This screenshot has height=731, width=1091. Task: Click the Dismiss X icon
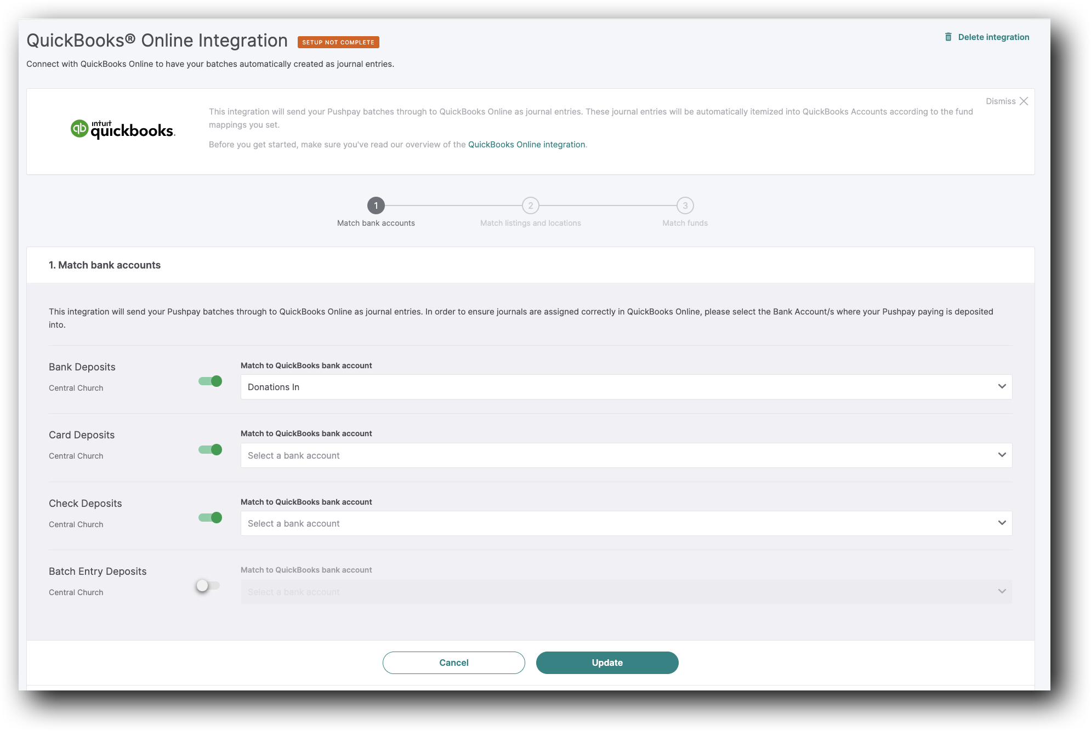[1024, 101]
